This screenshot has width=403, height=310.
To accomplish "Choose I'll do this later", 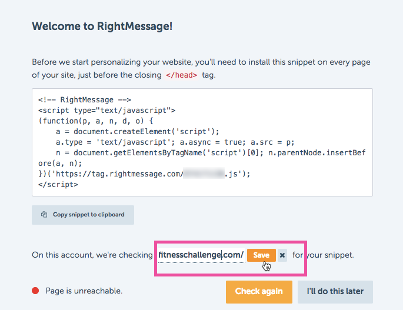I will coord(335,292).
